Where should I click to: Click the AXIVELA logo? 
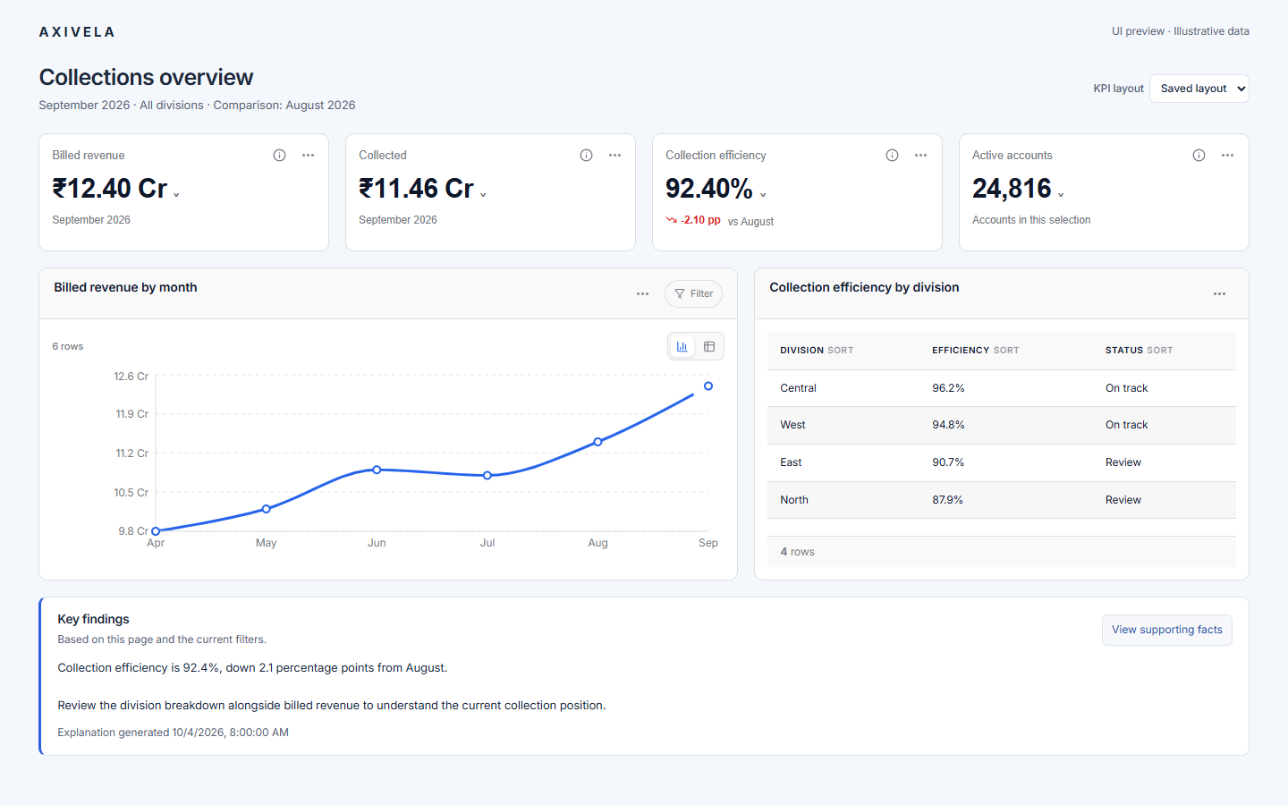point(77,32)
